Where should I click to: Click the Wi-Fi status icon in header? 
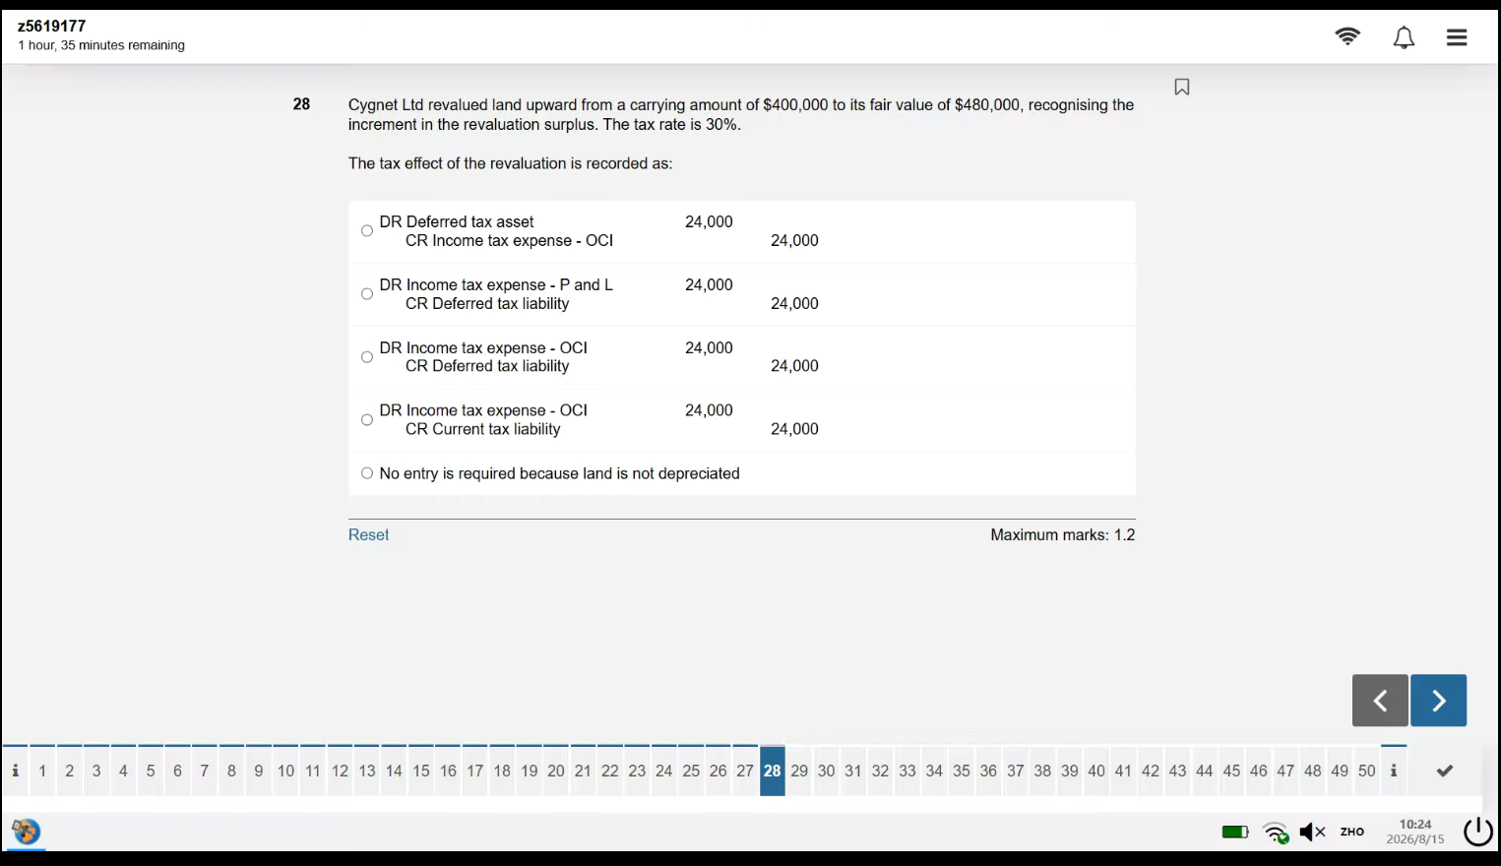pyautogui.click(x=1347, y=36)
